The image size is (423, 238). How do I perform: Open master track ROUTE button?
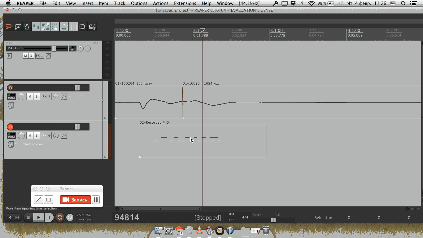(x=73, y=48)
